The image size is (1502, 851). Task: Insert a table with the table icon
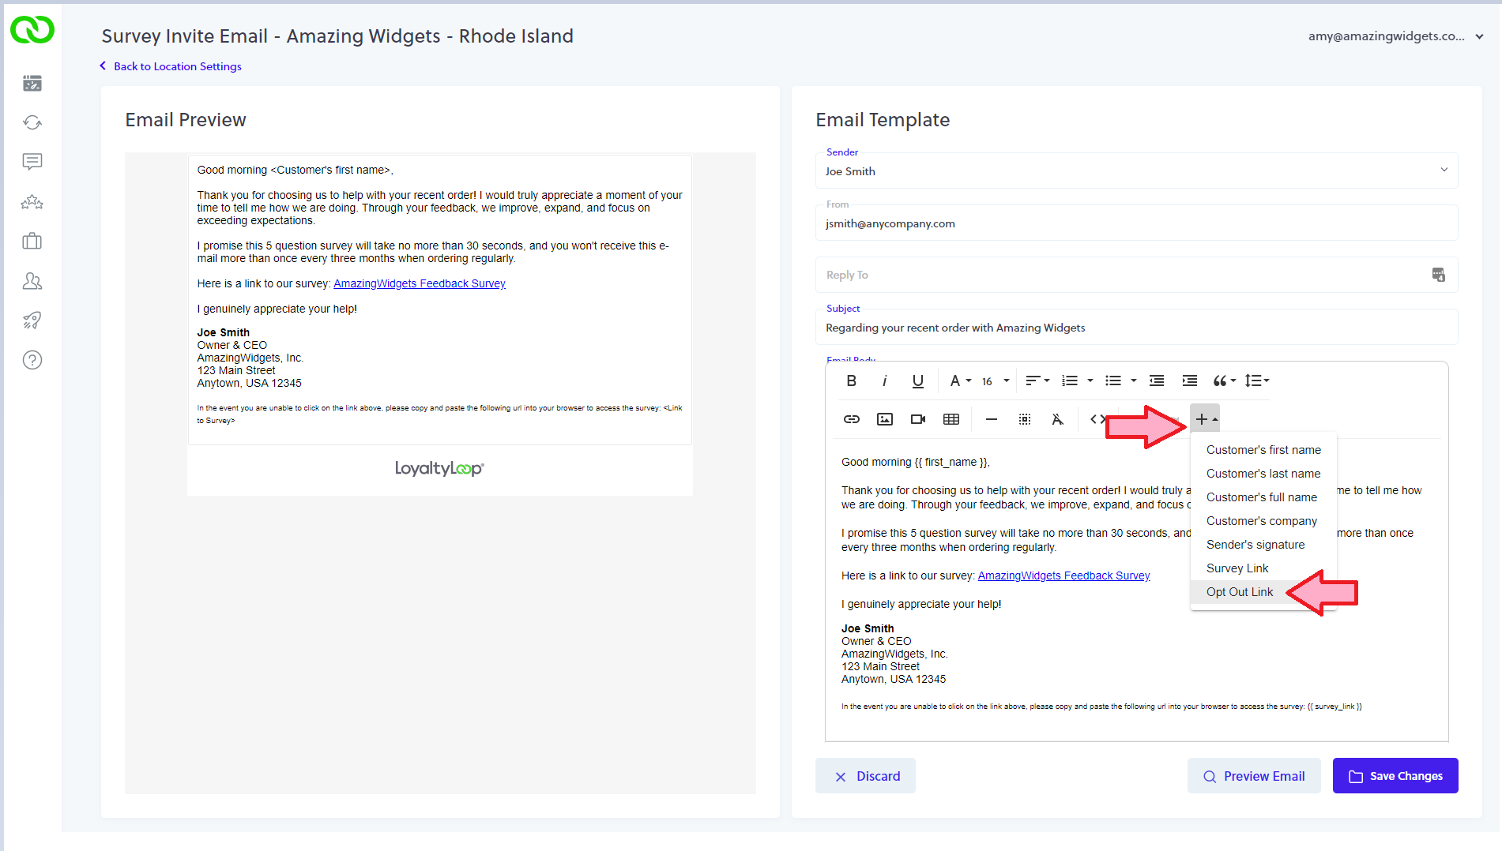[951, 419]
